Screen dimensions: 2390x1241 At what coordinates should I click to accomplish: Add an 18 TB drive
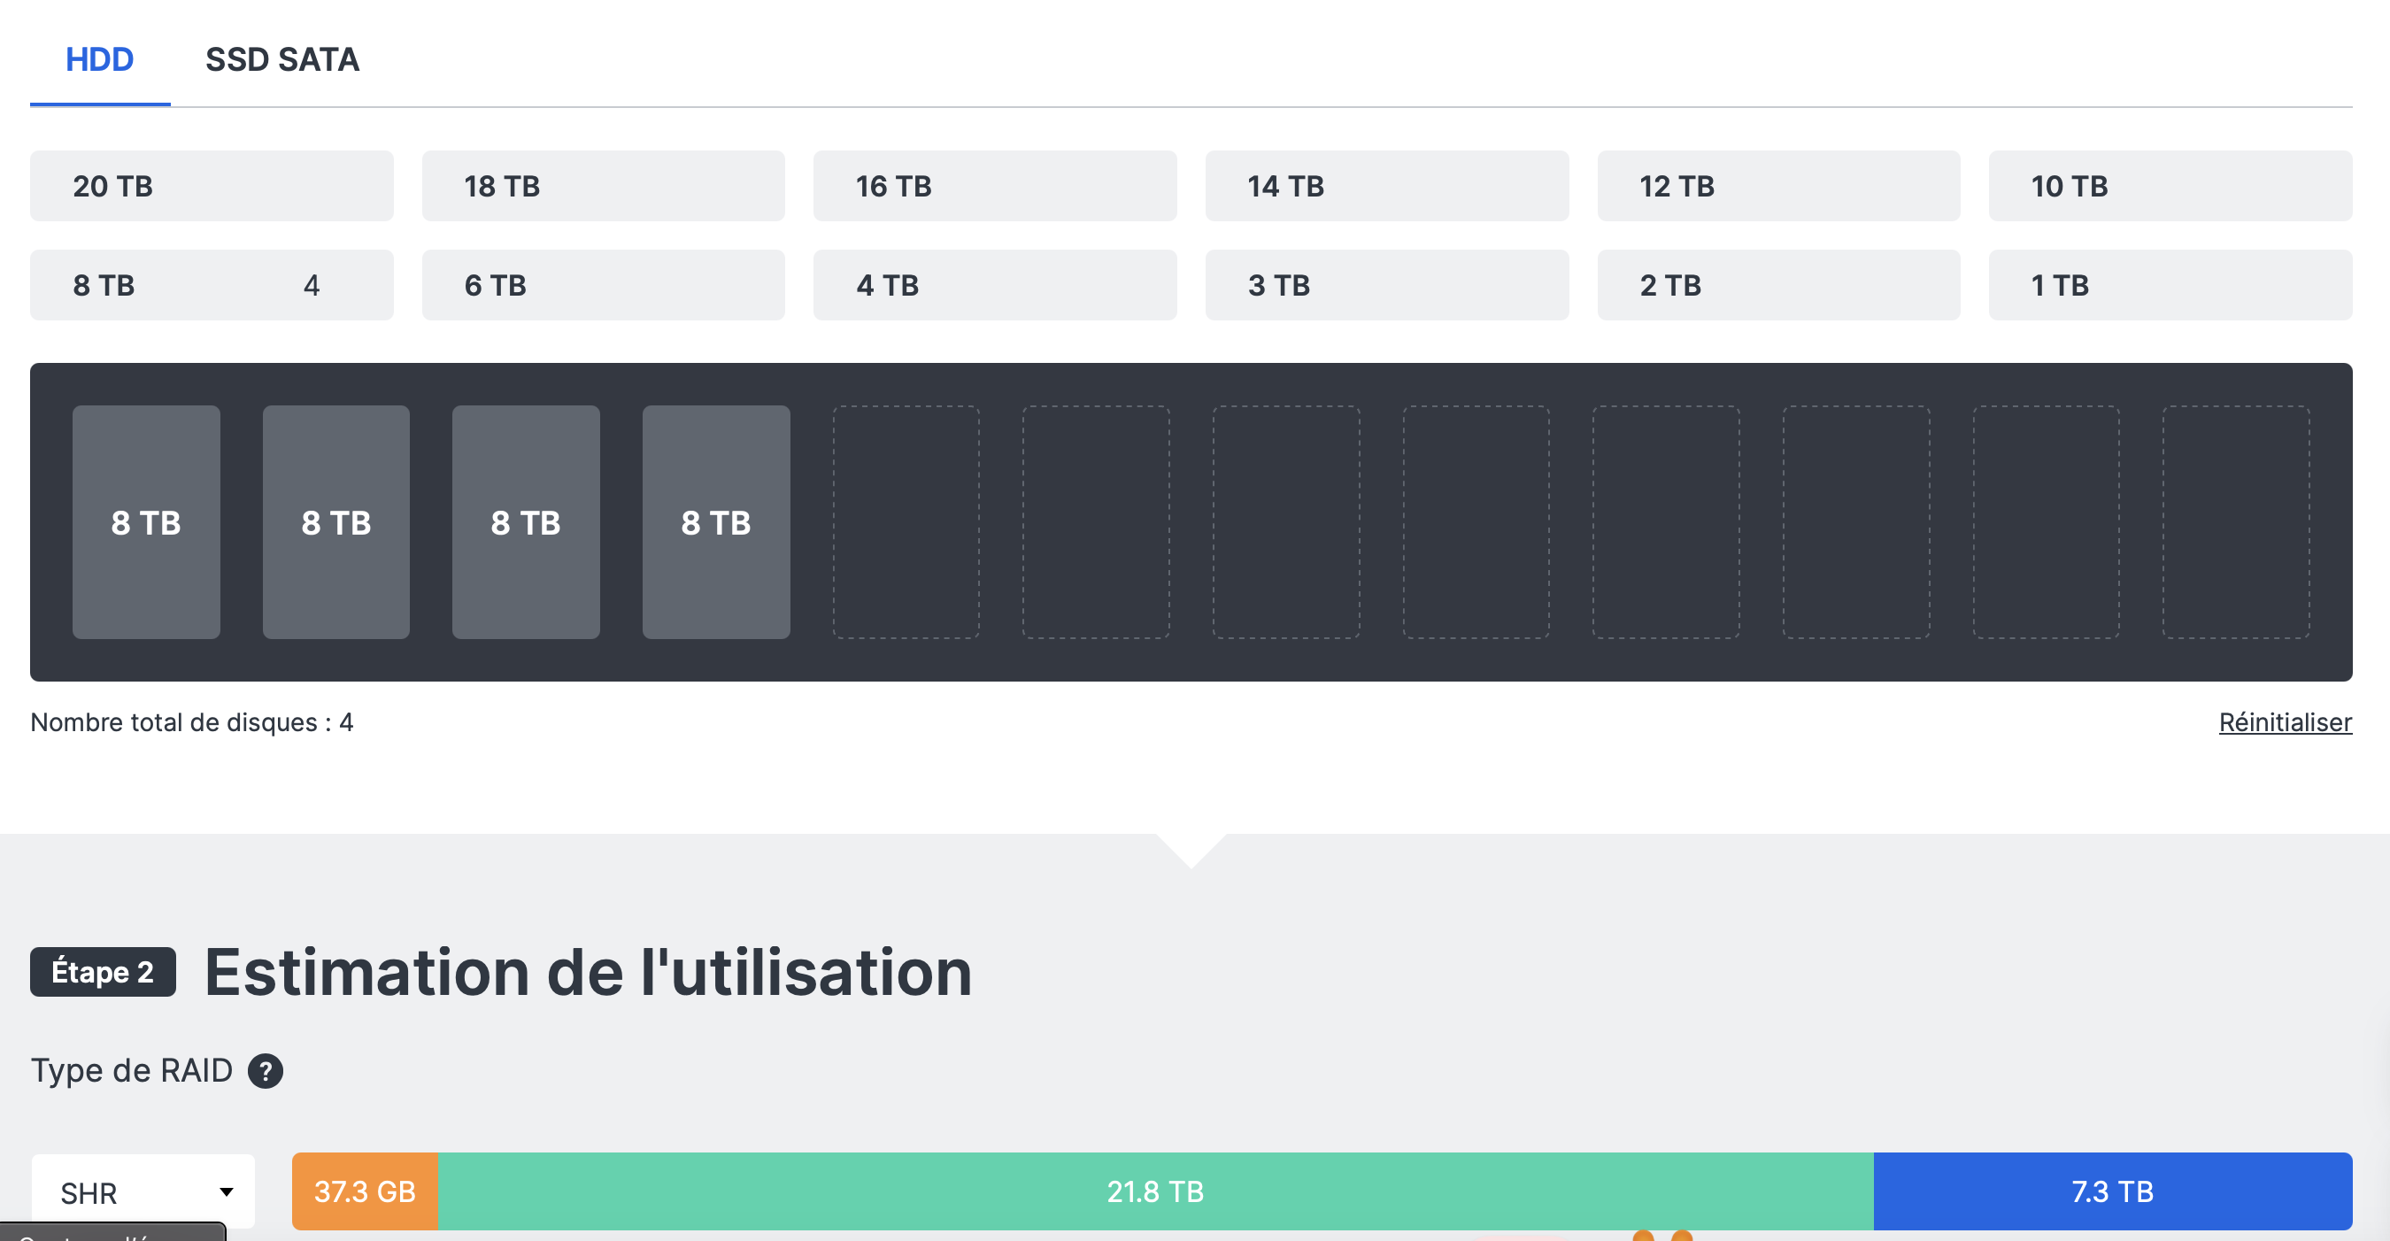tap(603, 186)
